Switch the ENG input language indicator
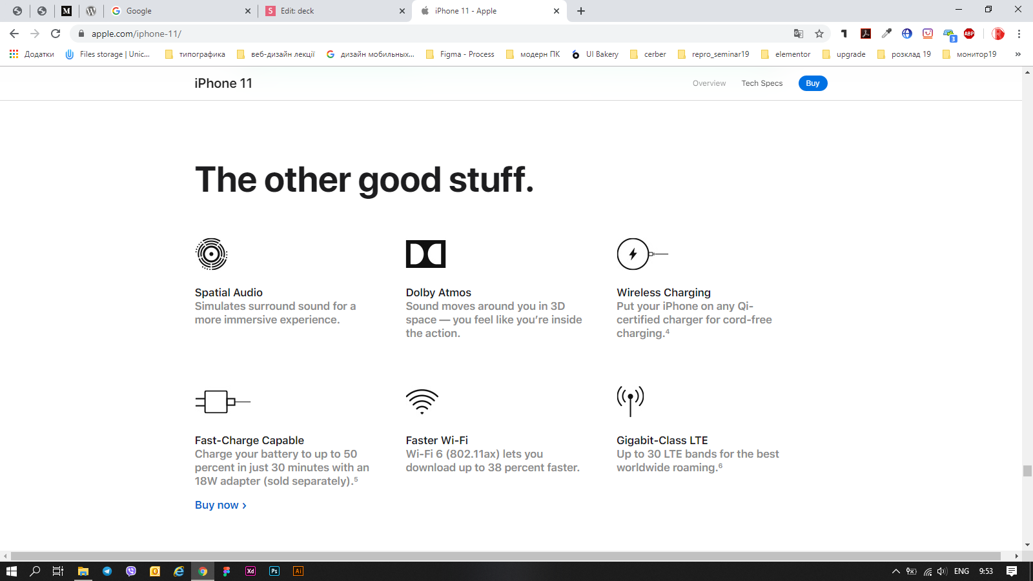Viewport: 1033px width, 581px height. tap(961, 571)
